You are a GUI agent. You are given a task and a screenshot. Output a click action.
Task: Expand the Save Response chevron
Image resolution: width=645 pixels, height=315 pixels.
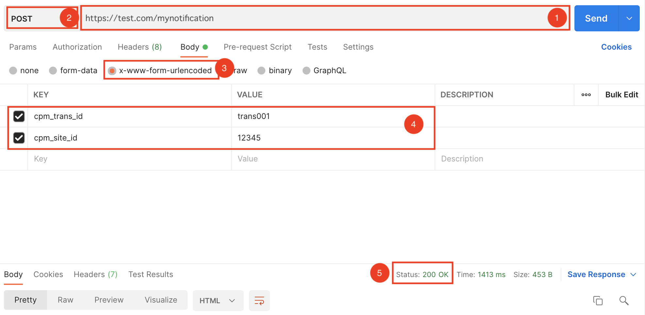point(633,274)
